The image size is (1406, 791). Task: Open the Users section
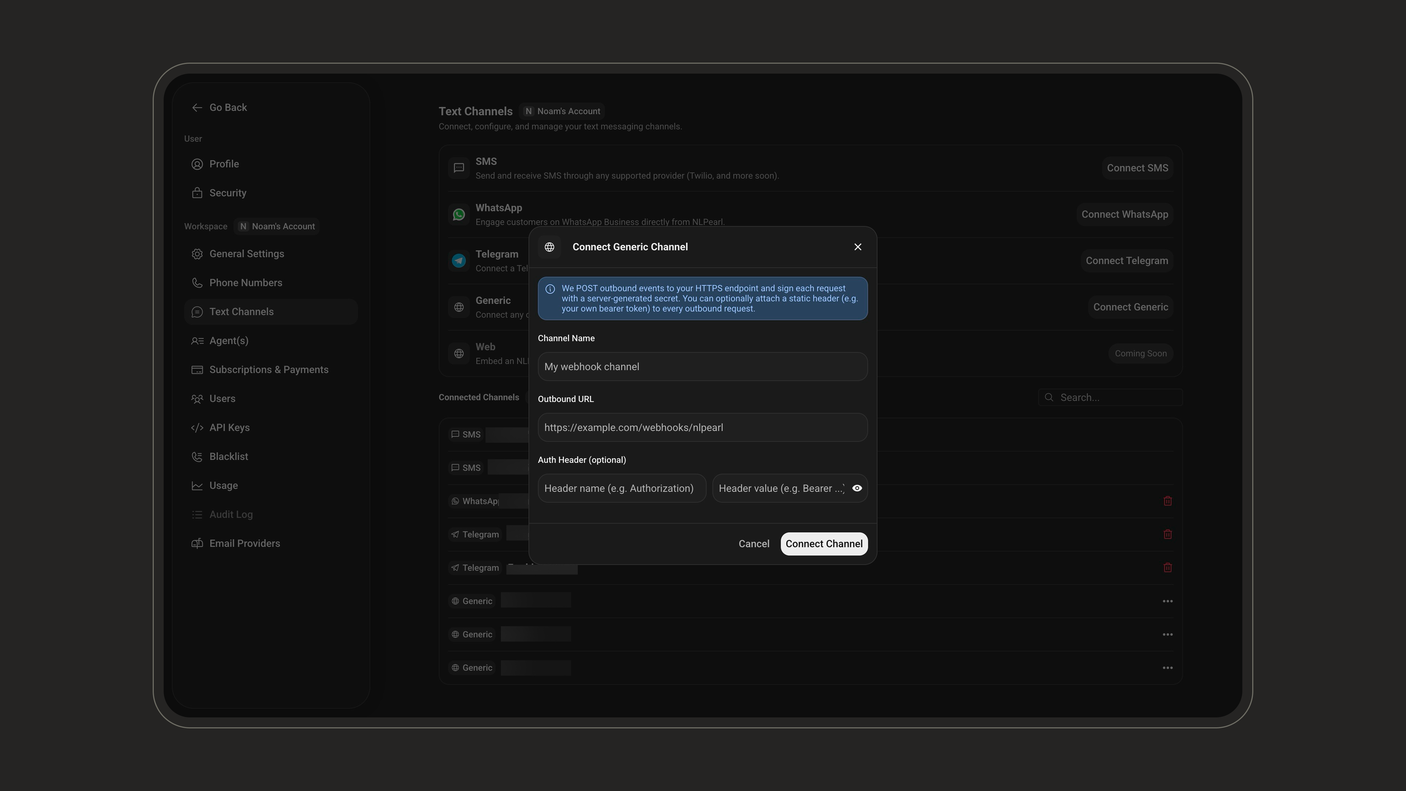271,399
